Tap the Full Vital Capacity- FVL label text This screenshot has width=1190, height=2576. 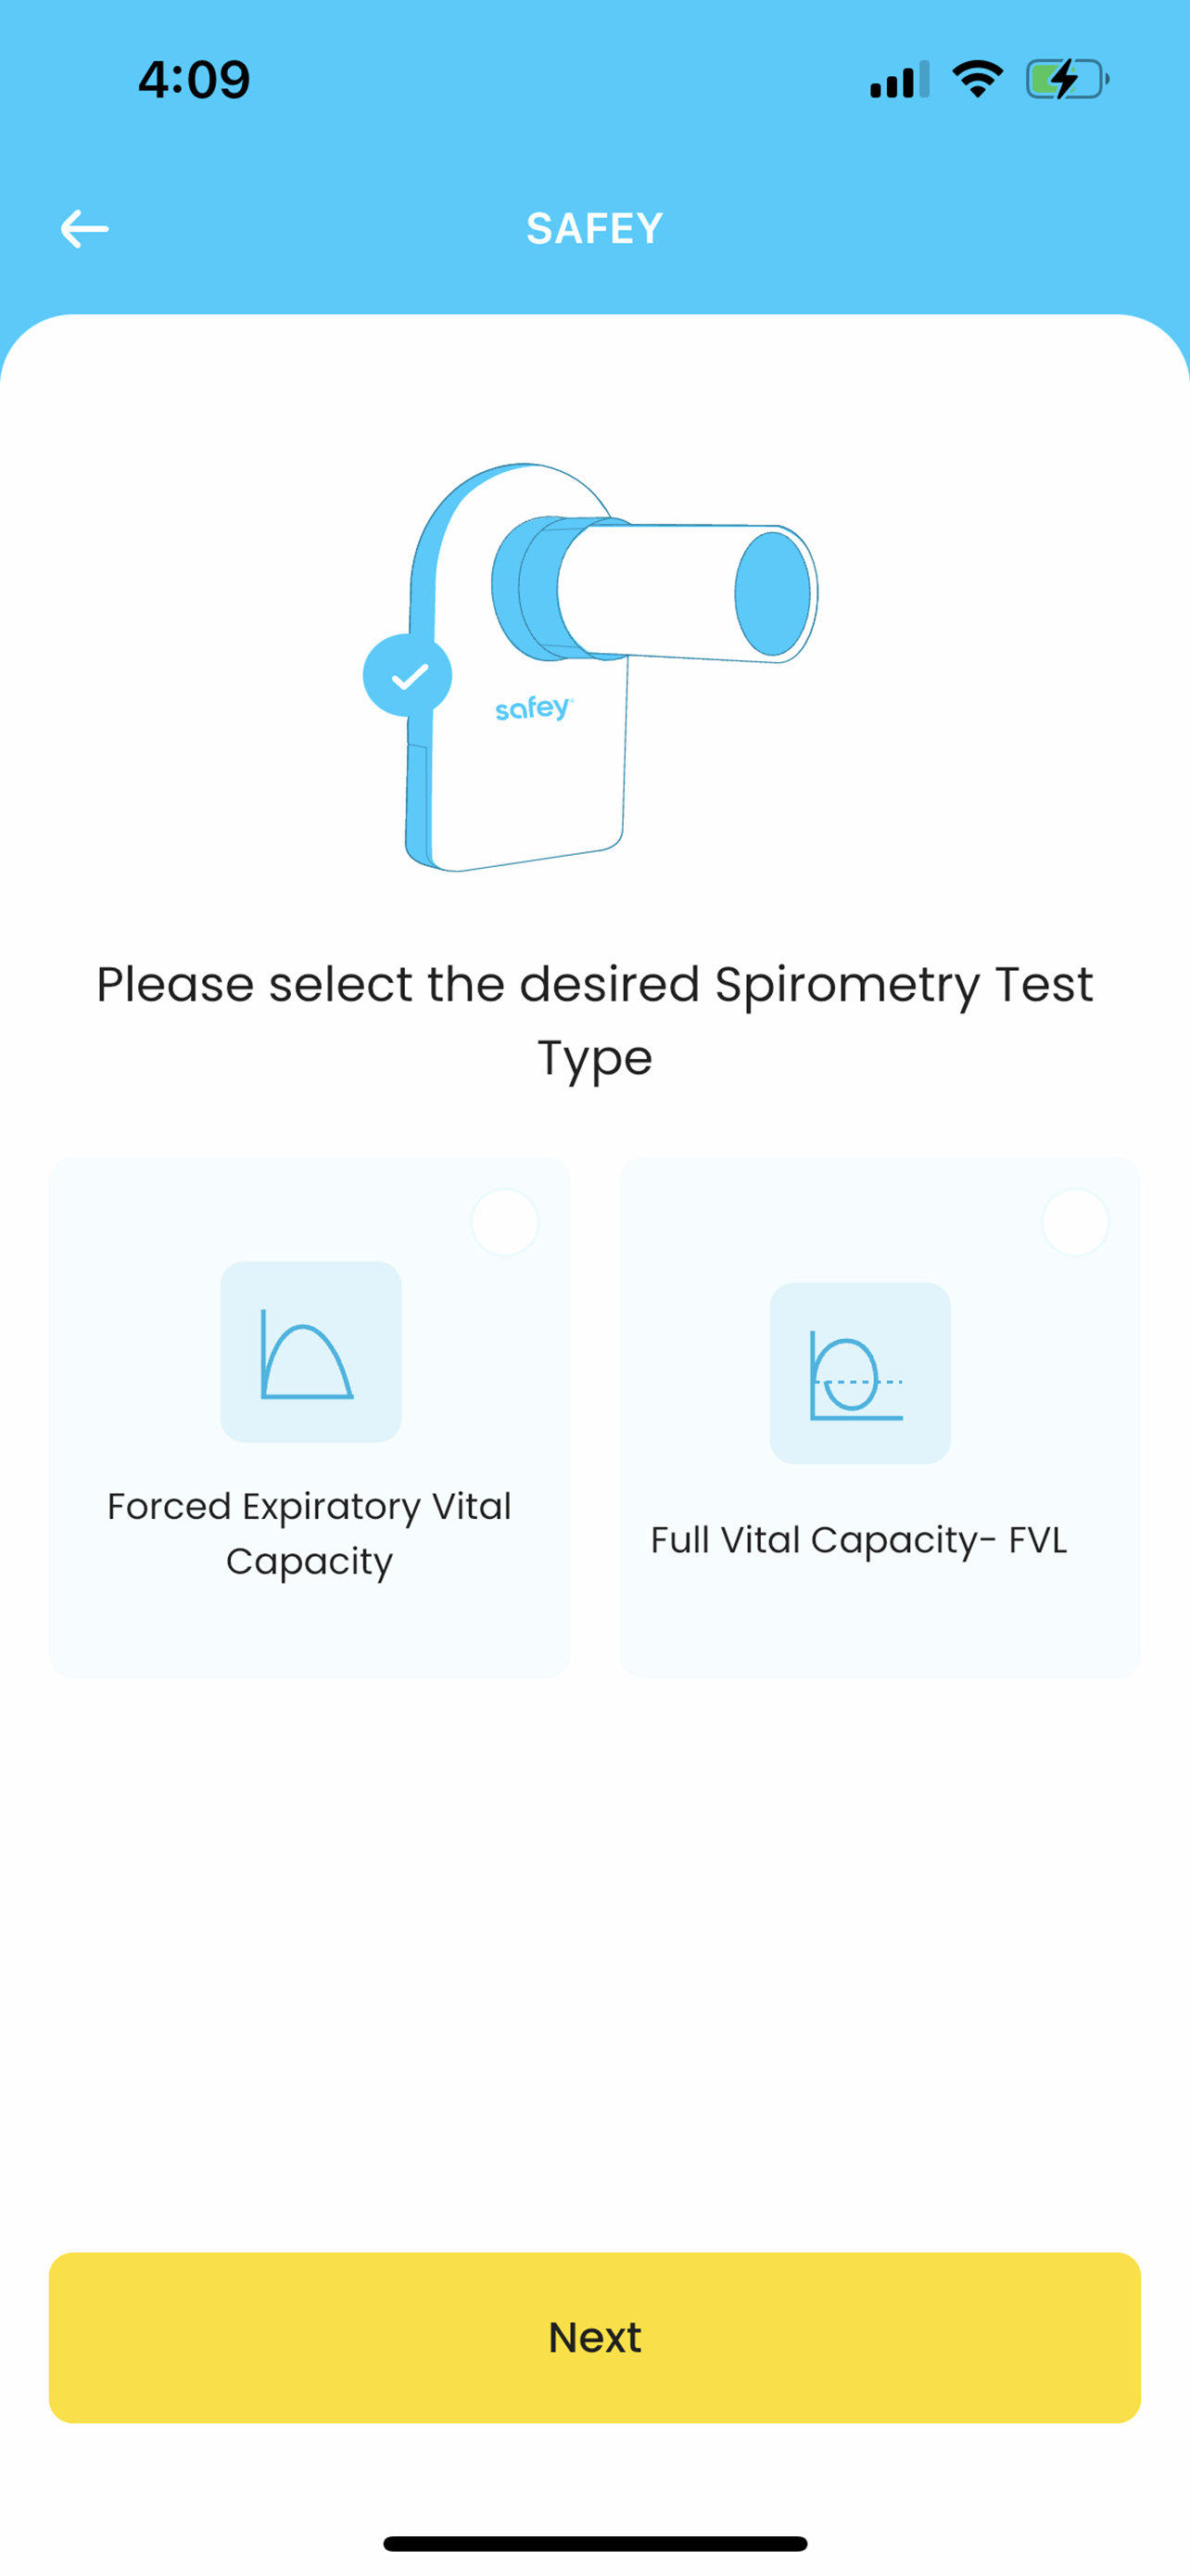click(x=859, y=1540)
